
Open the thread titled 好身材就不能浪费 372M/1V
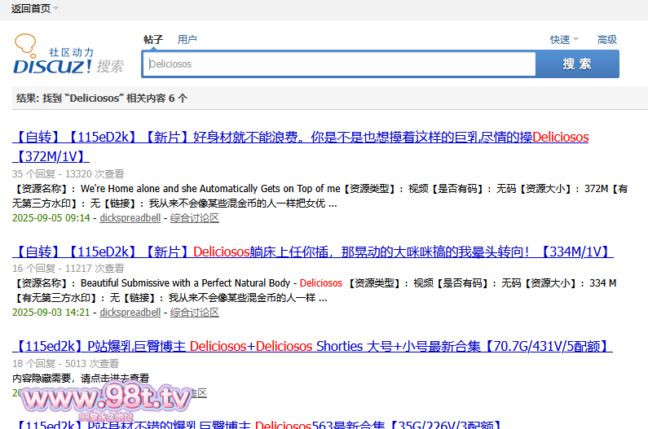point(301,147)
